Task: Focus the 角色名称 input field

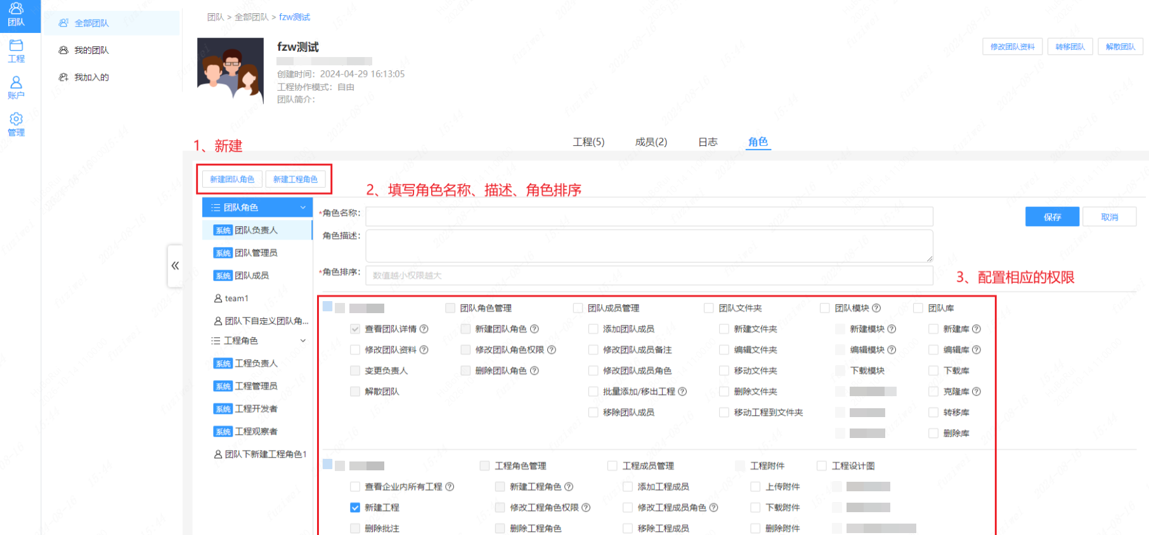Action: [x=649, y=216]
